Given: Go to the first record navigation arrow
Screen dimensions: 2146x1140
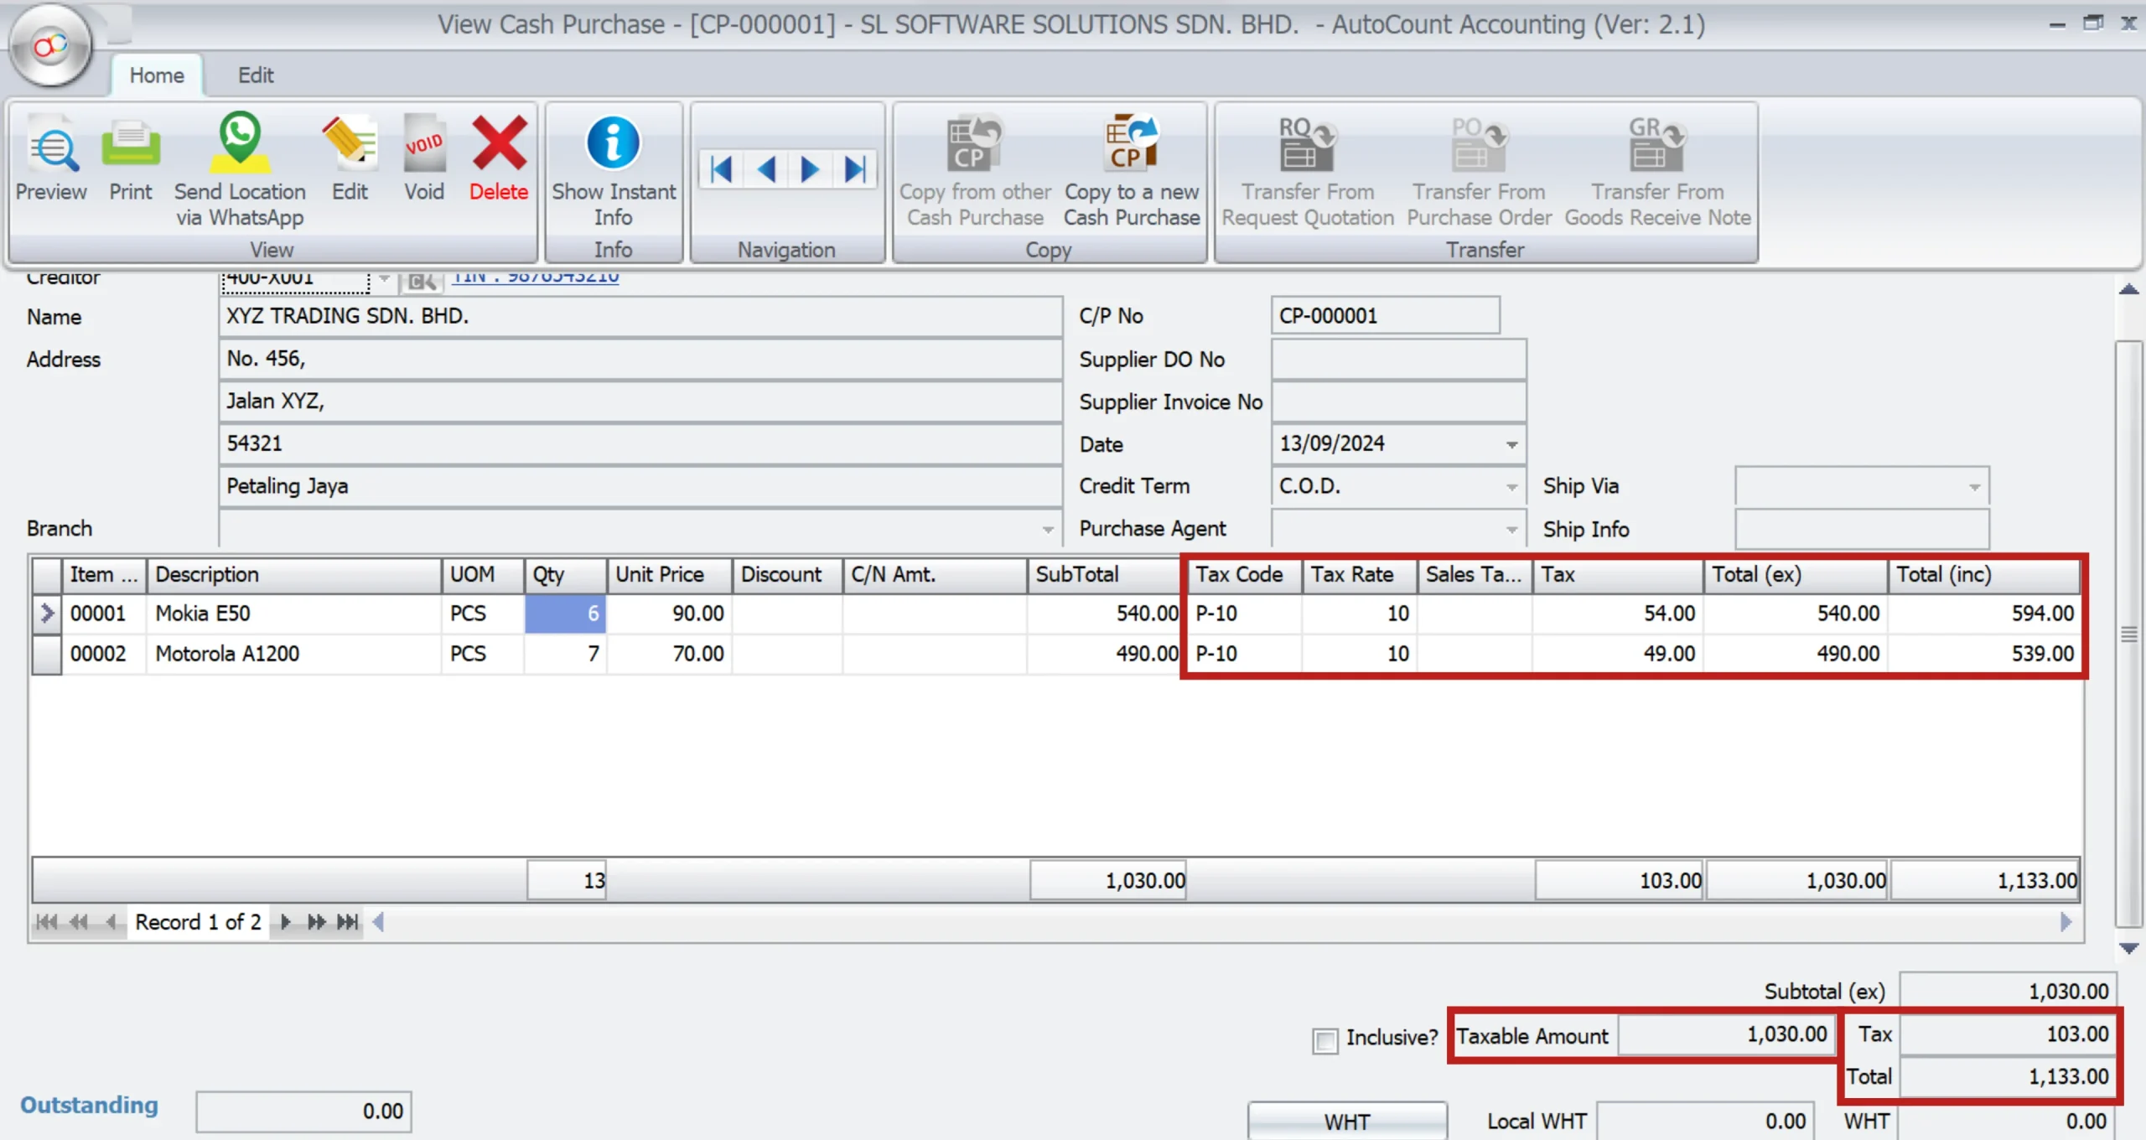Looking at the screenshot, I should pyautogui.click(x=721, y=170).
